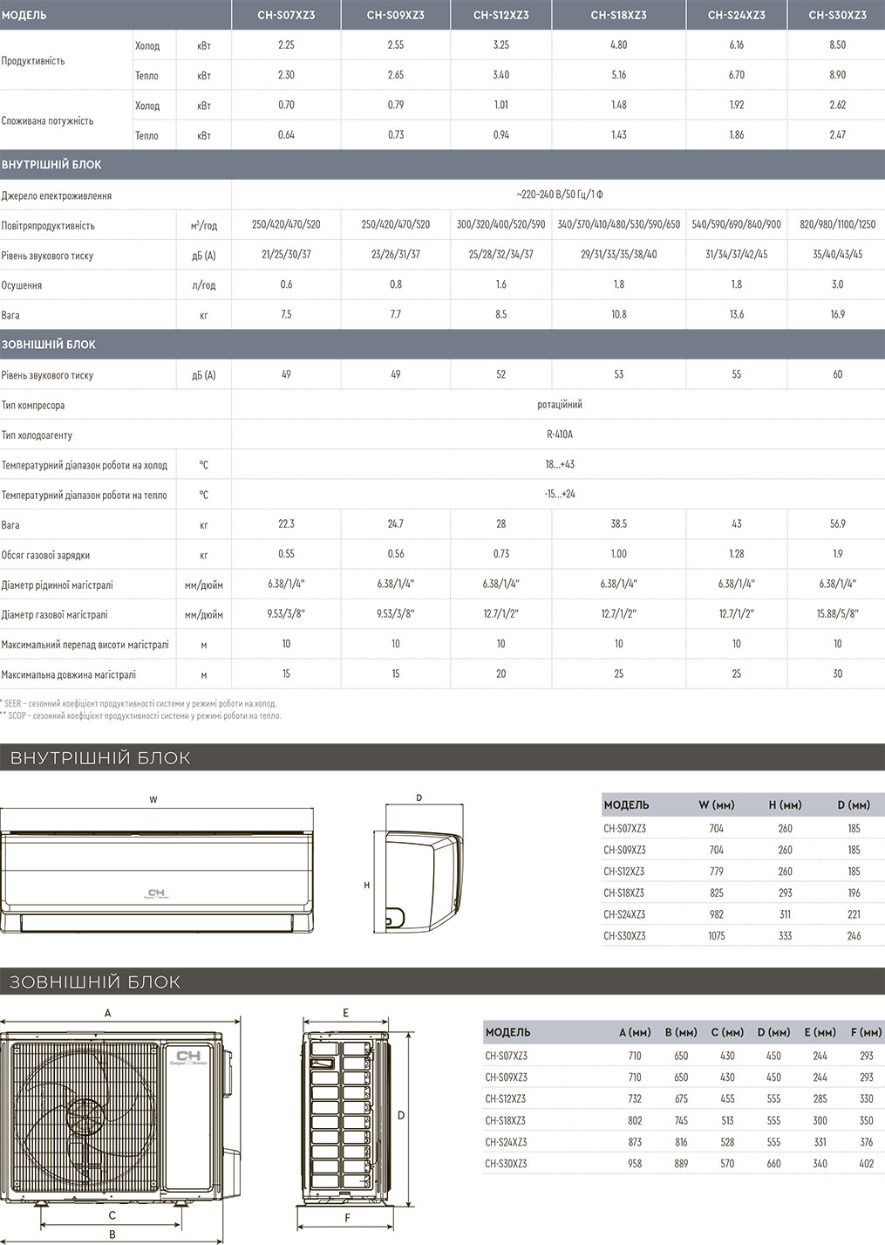Click the CH-S12XZ3 column header
The image size is (885, 1245).
pos(501,15)
